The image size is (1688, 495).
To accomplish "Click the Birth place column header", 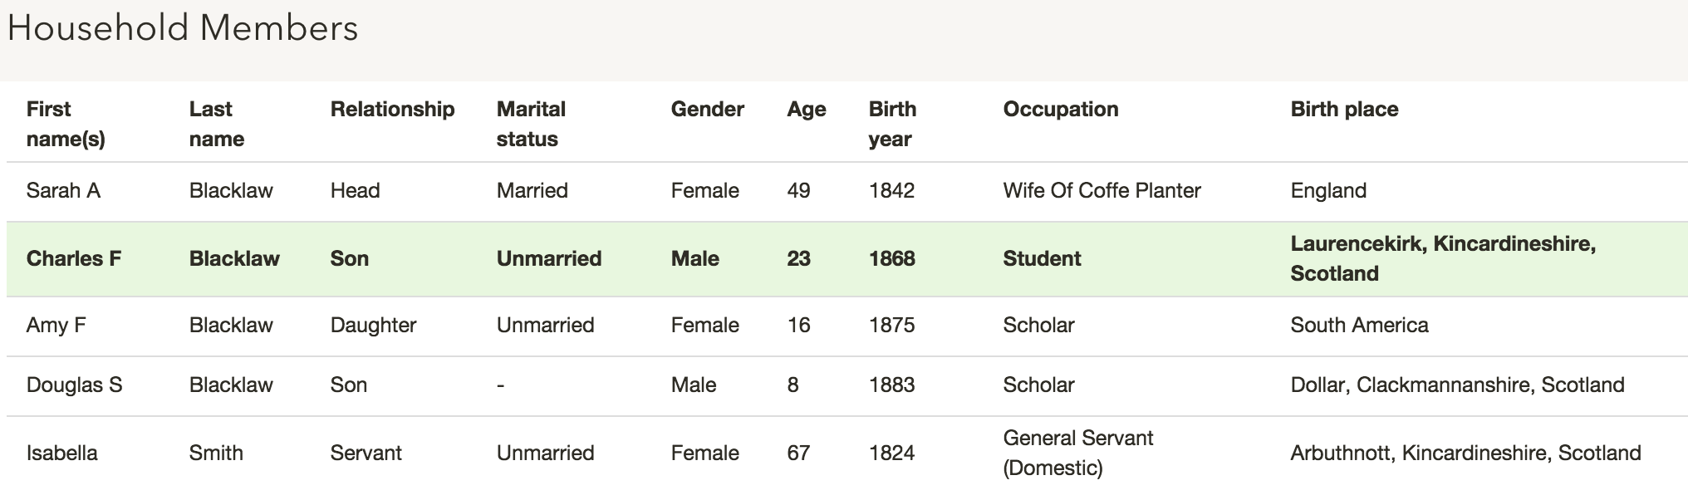I will pyautogui.click(x=1344, y=109).
